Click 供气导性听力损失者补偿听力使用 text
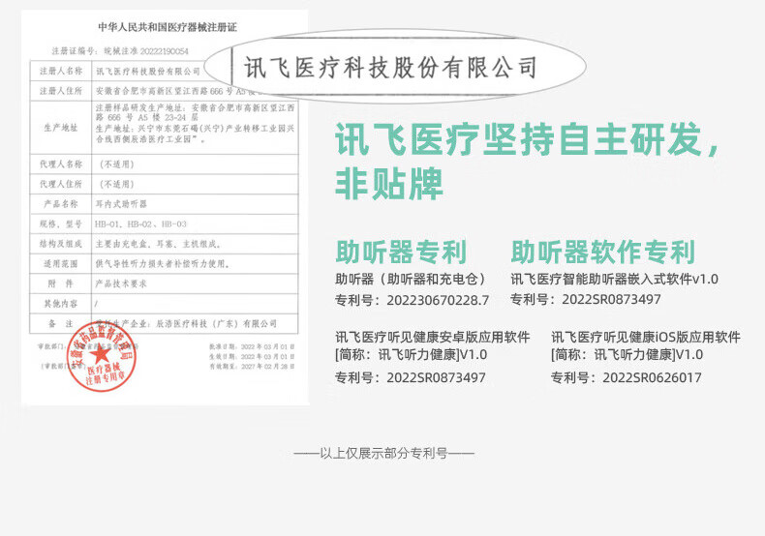The image size is (765, 536). click(163, 263)
